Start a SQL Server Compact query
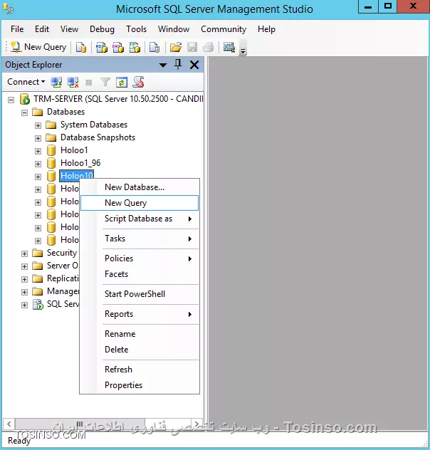Image resolution: width=430 pixels, height=450 pixels. (x=154, y=48)
